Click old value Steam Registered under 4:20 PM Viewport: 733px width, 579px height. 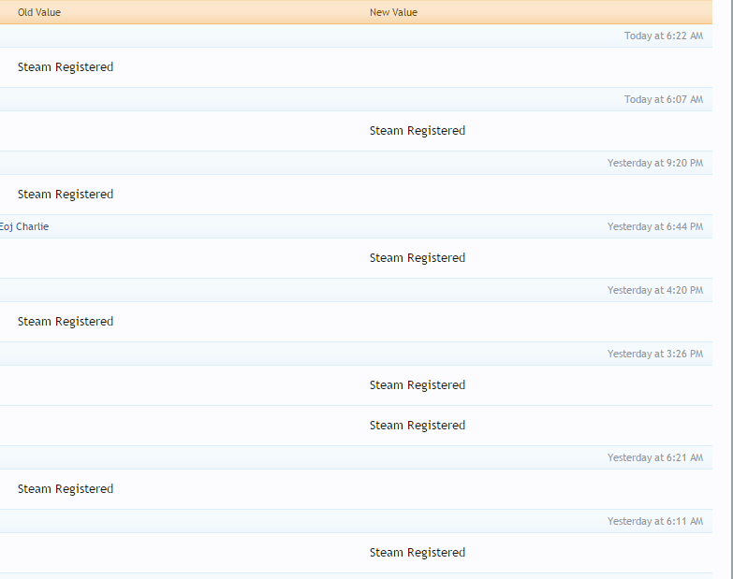tap(66, 321)
